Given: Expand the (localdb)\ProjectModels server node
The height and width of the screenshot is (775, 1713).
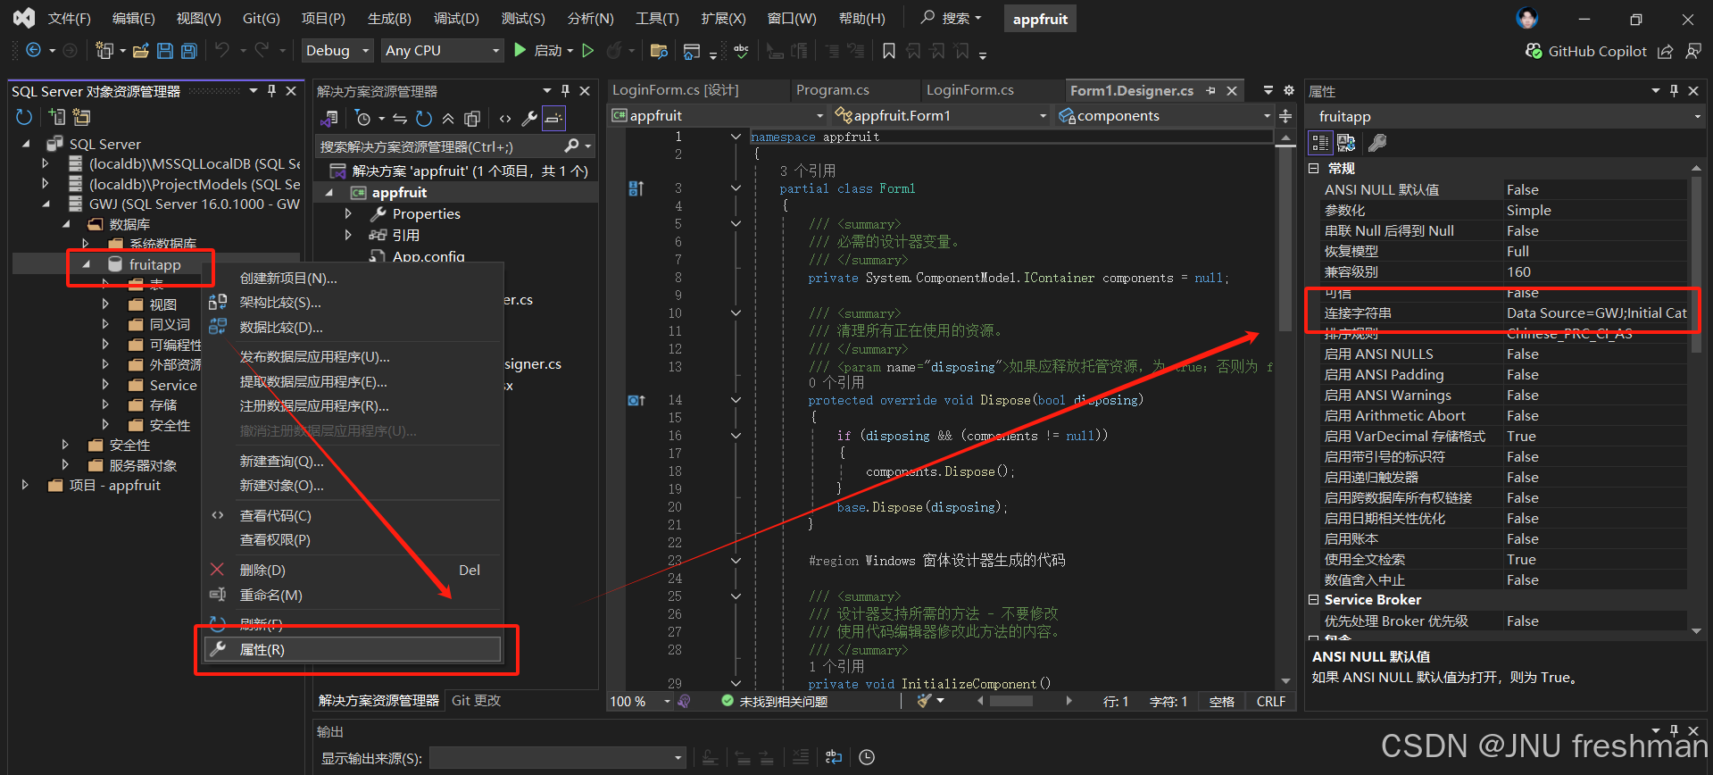Looking at the screenshot, I should (x=46, y=184).
